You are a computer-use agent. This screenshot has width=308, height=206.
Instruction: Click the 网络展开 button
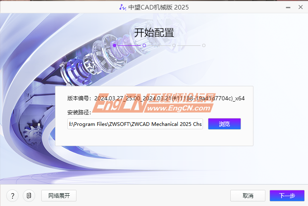click(59, 196)
